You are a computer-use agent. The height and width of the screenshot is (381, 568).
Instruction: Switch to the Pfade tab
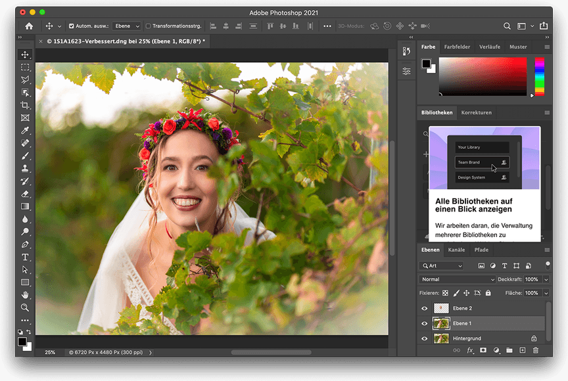coord(481,250)
